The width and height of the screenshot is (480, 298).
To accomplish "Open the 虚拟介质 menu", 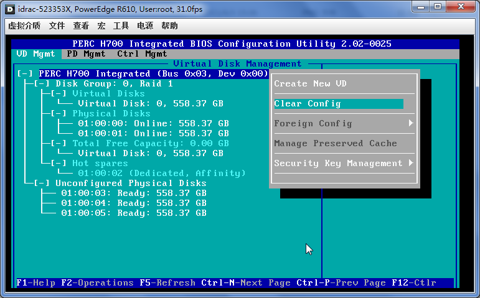I will click(24, 26).
